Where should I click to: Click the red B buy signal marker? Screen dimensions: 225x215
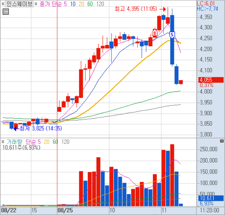click(155, 33)
